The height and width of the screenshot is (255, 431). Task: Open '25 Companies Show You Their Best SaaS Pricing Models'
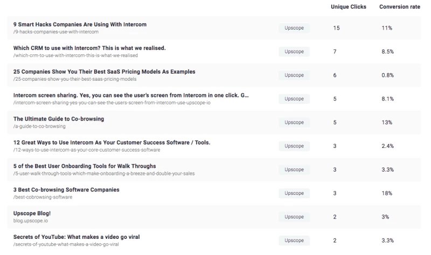point(104,72)
